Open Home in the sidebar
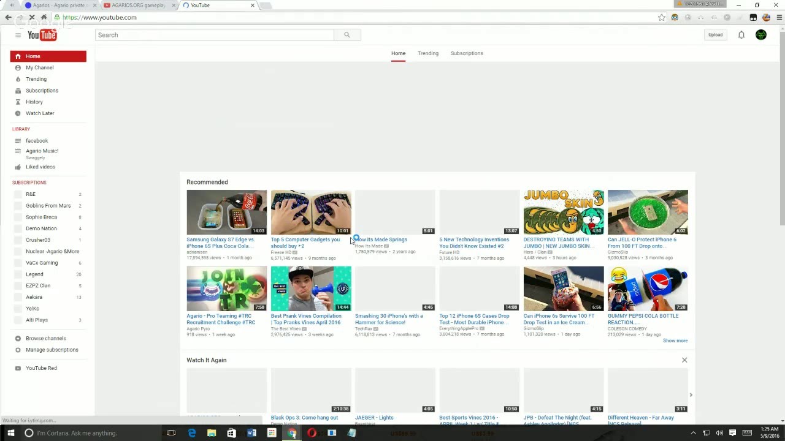Viewport: 785px width, 441px height. 48,56
